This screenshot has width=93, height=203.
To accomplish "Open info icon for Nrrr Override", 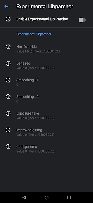I will coord(8,47).
